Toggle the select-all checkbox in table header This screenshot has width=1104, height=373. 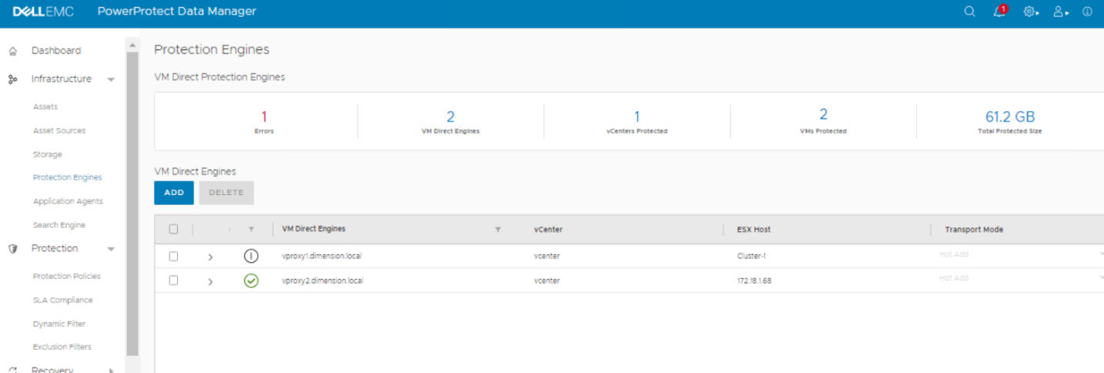[x=173, y=229]
